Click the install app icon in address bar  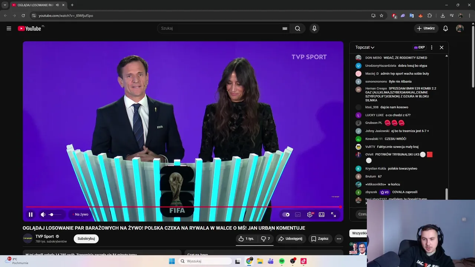pos(373,16)
